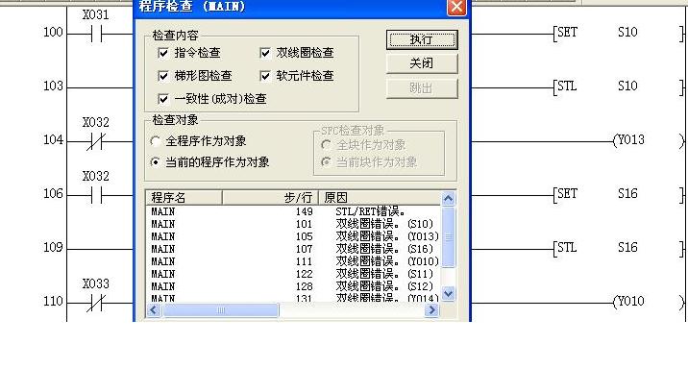Click the horizontal scroll-right arrow
The image size is (688, 369).
pos(431,310)
